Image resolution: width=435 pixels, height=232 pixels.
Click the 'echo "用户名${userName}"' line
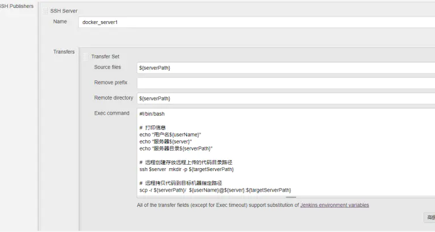170,135
